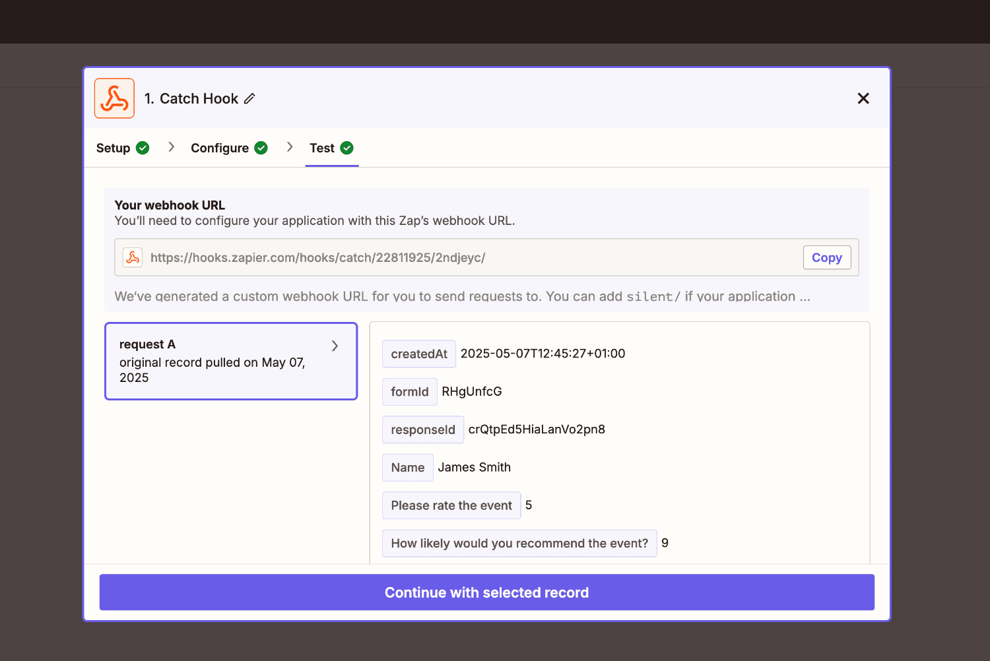
Task: Click the webhook icon inside URL field
Action: (133, 257)
